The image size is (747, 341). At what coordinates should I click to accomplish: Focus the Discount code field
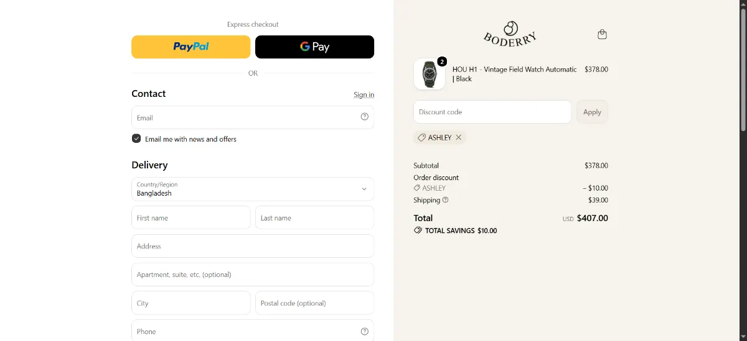point(492,112)
